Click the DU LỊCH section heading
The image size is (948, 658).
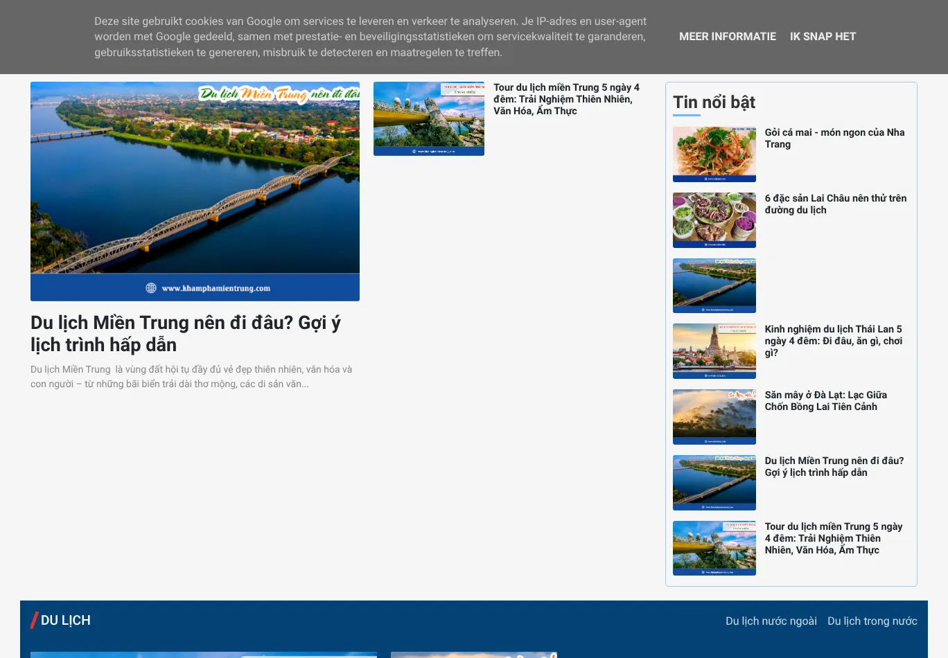tap(65, 621)
